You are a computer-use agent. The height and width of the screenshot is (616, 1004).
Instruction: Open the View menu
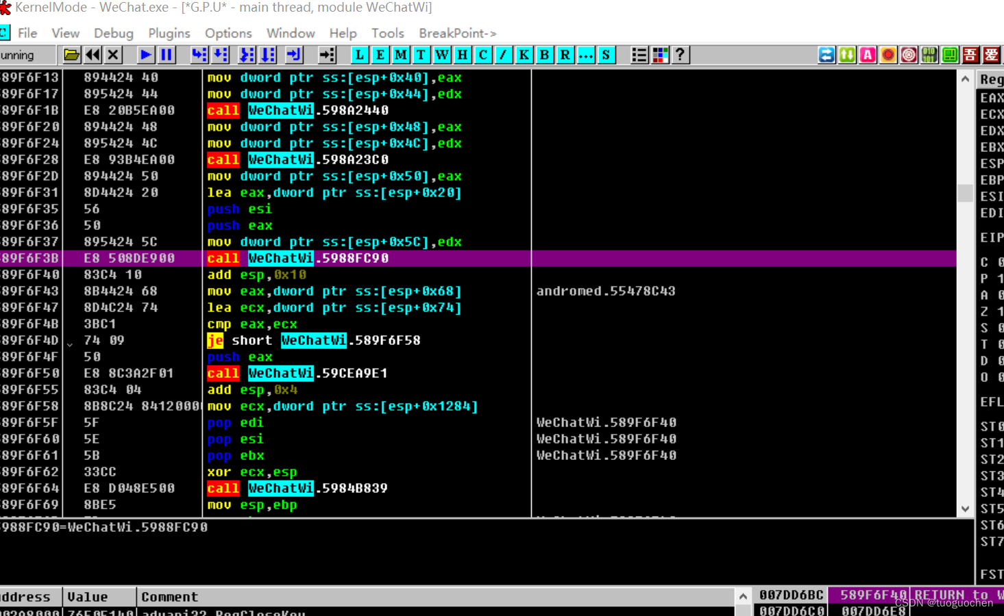point(65,33)
